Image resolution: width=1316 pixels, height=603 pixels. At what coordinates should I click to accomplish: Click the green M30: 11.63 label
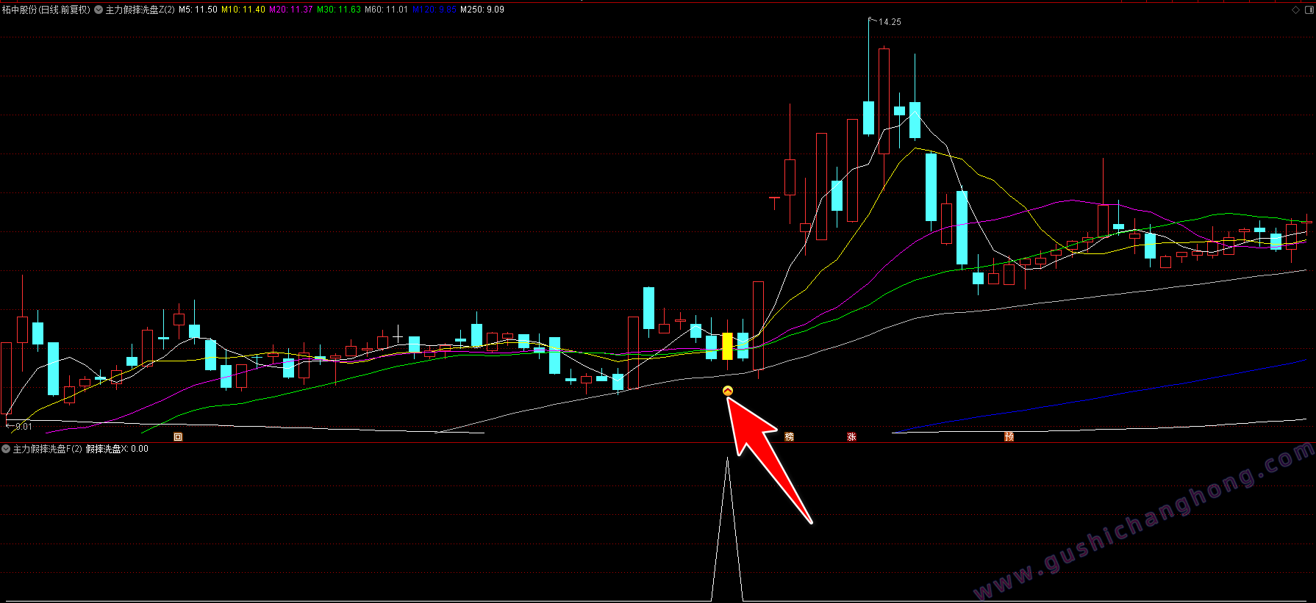point(339,10)
